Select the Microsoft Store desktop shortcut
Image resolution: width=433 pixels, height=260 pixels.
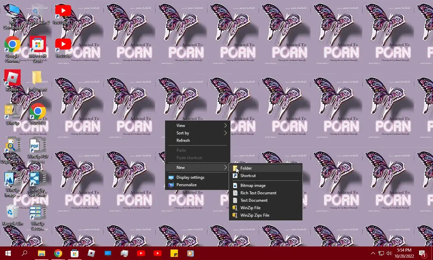coord(38,50)
